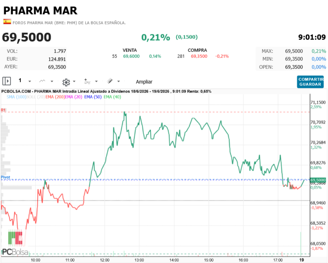Click the day 19 axis label
The height and width of the screenshot is (263, 328).
(x=302, y=260)
